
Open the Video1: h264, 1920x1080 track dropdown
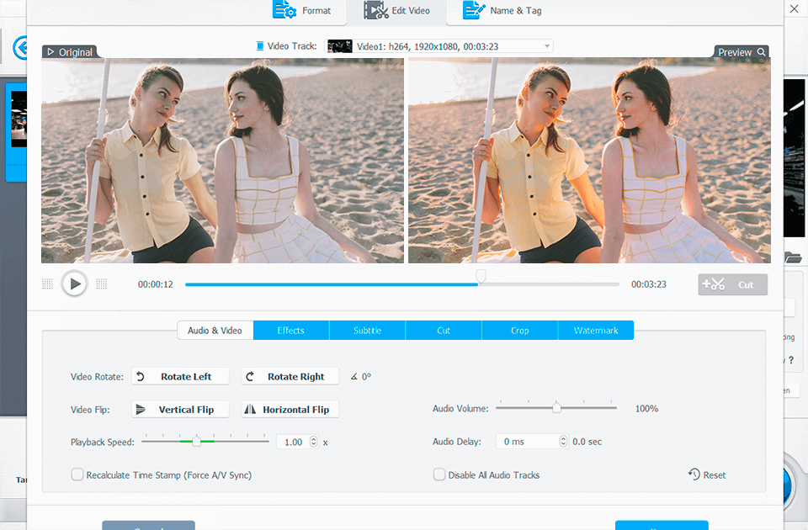pos(546,45)
